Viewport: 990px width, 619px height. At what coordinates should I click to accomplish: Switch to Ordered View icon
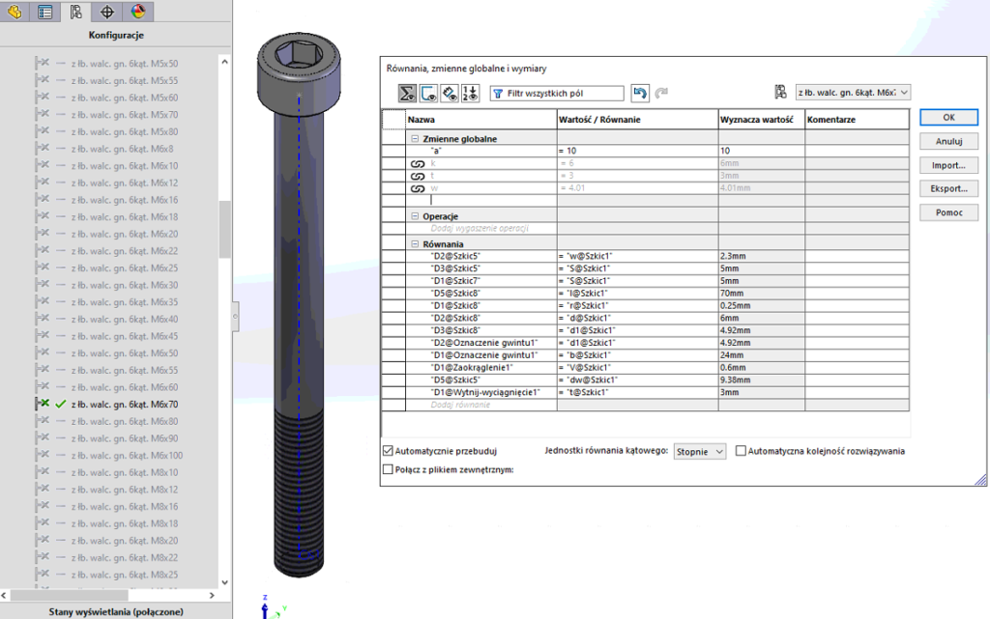click(x=471, y=94)
